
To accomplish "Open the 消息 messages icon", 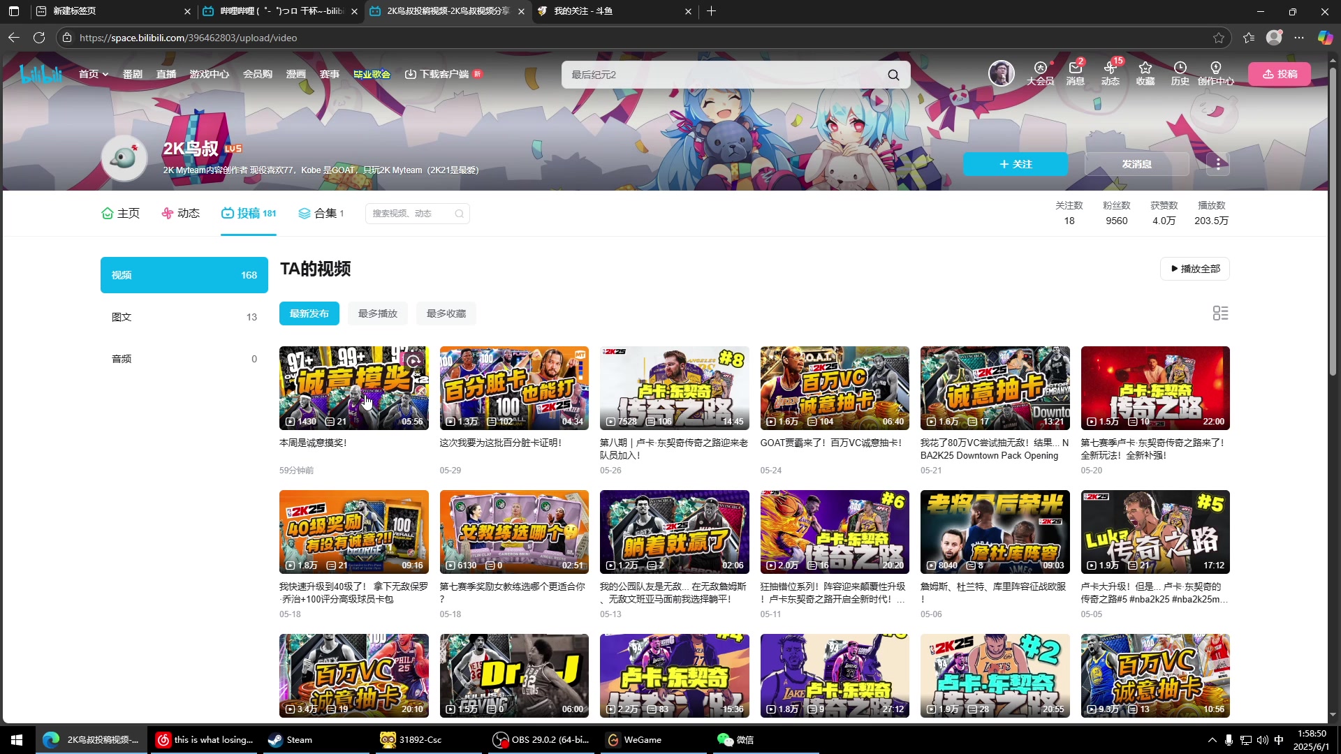I will coord(1075,73).
